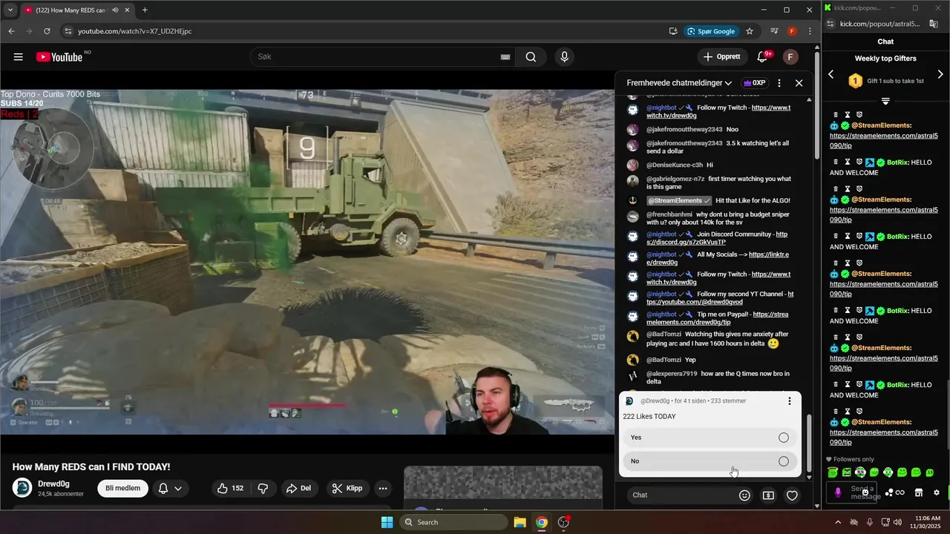
Task: Open Chrome from the taskbar
Action: [x=542, y=522]
